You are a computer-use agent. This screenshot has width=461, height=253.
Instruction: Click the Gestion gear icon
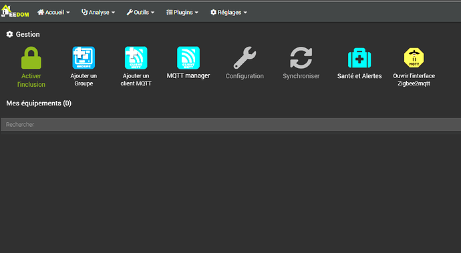[9, 35]
